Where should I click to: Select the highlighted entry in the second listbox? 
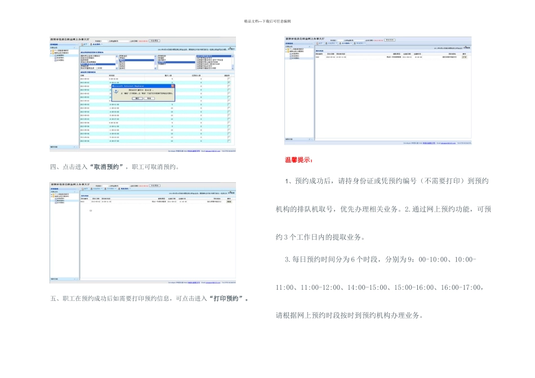point(136,60)
